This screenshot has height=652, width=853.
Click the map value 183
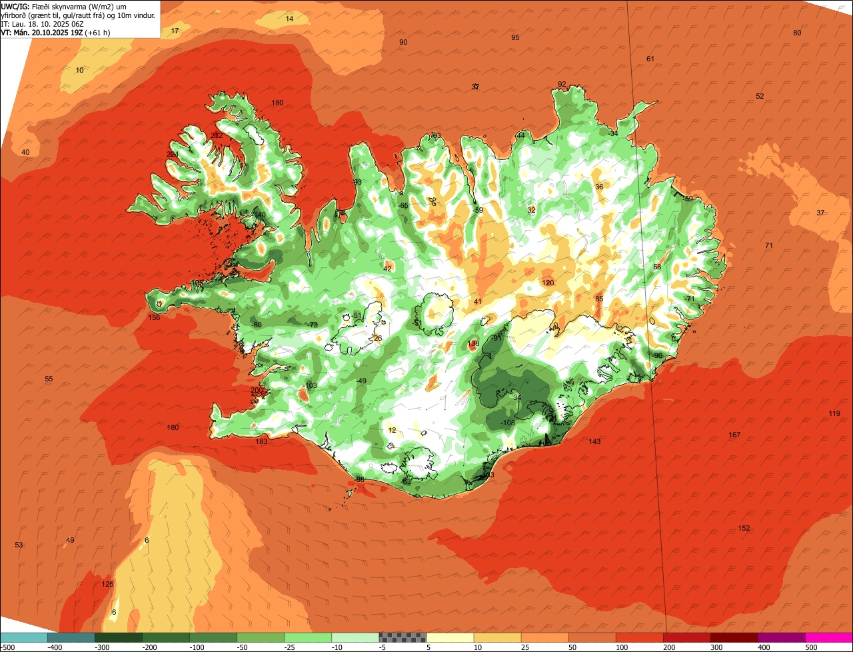click(x=261, y=441)
